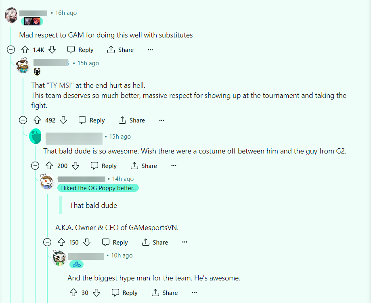Downvote the comment with 30 points
The width and height of the screenshot is (371, 303).
[x=96, y=293]
